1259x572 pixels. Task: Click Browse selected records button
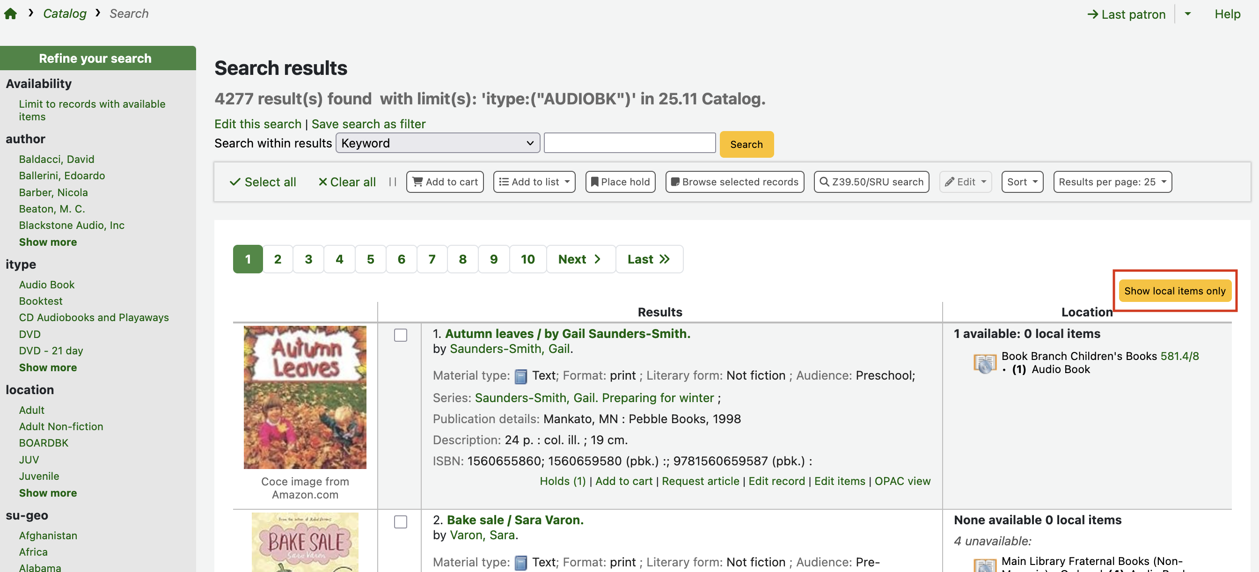click(x=735, y=182)
